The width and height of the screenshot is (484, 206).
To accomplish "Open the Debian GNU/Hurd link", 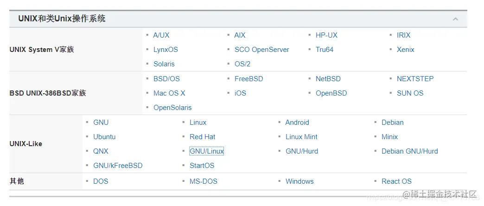I will [x=410, y=151].
